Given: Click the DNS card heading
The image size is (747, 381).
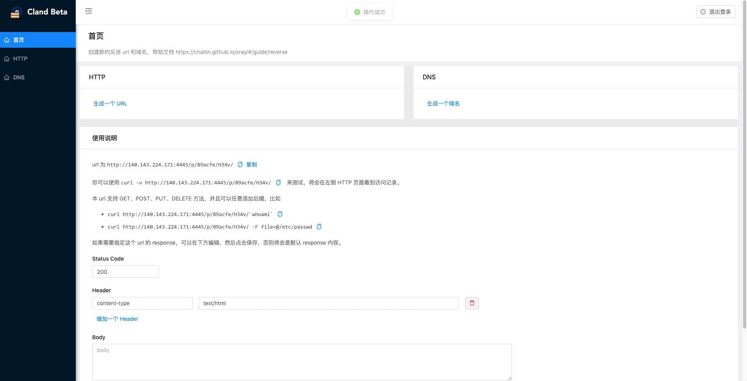Looking at the screenshot, I should click(429, 77).
